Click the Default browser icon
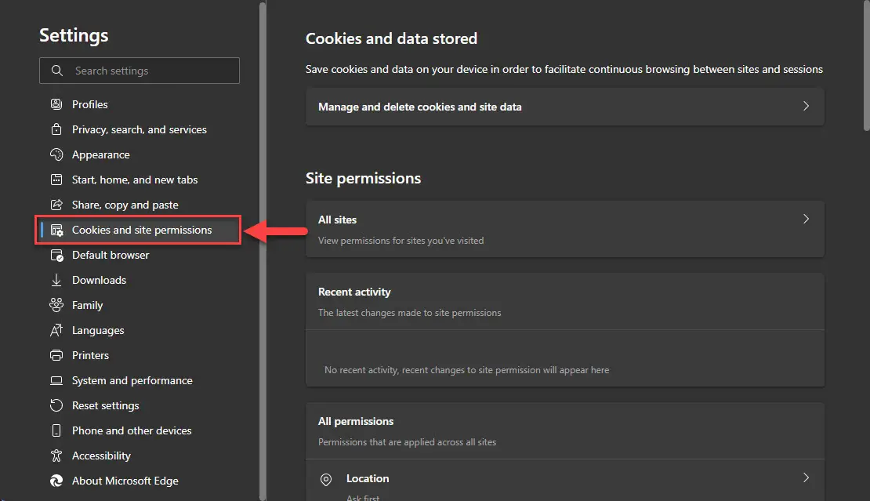Screen dimensions: 870x501 [56, 256]
